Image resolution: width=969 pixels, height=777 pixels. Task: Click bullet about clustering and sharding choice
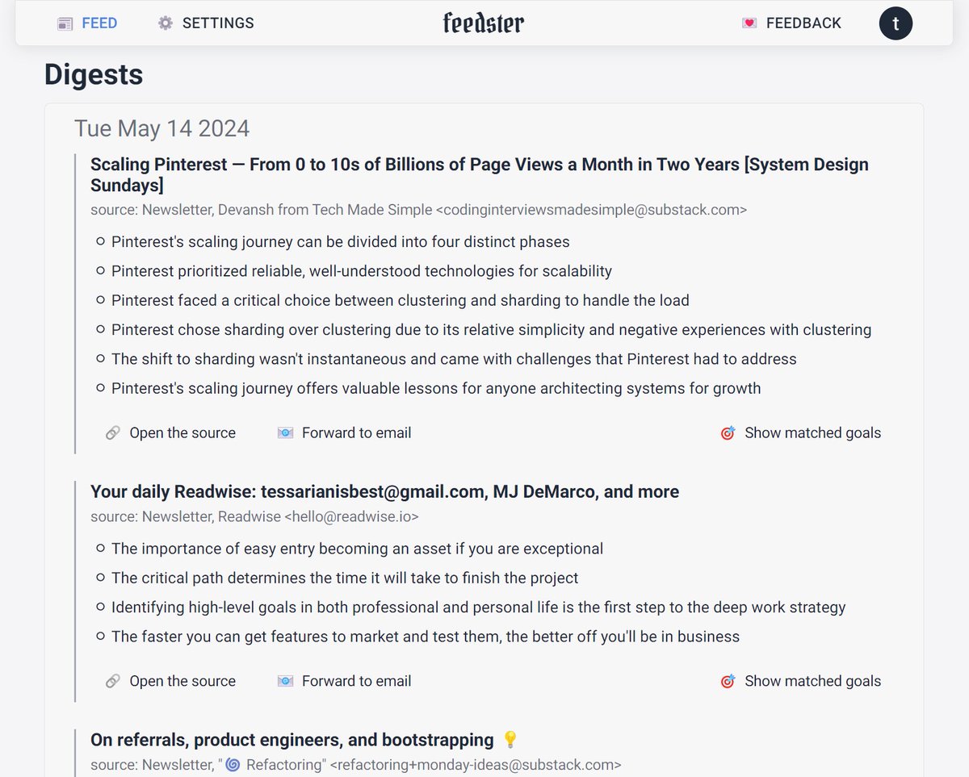tap(401, 301)
